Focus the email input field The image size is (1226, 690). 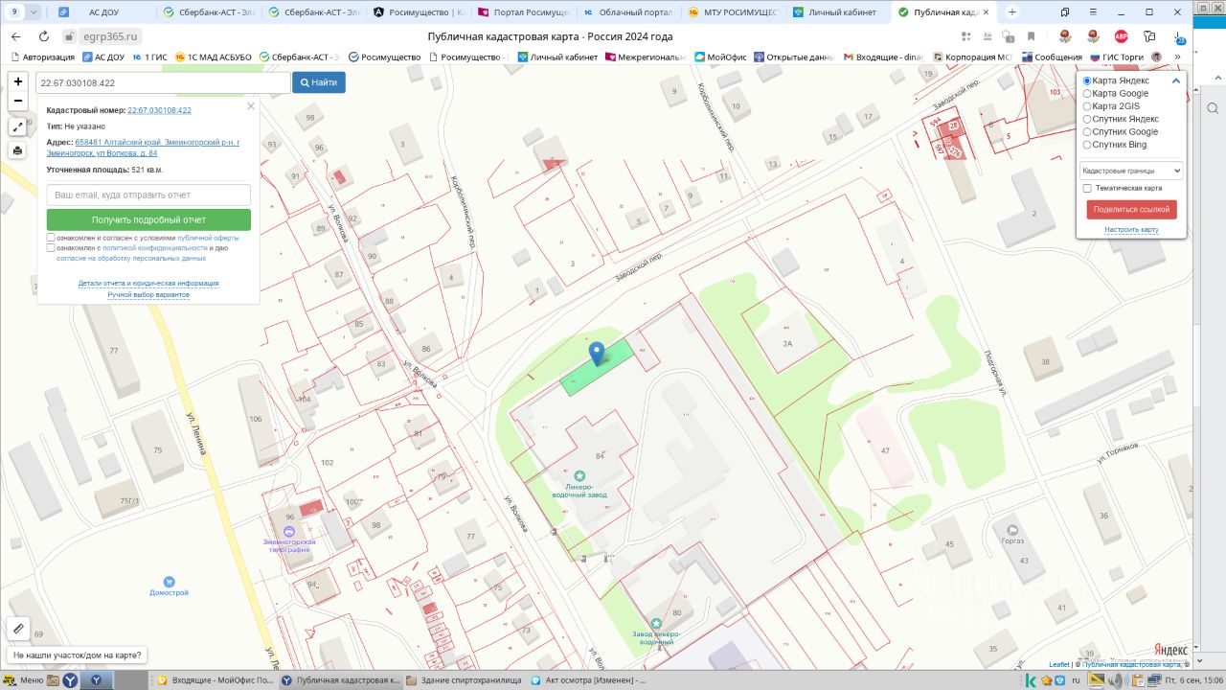pos(148,195)
